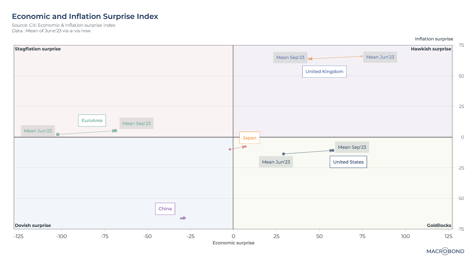Click the Stagflation surprise quadrant label
The width and height of the screenshot is (476, 267).
(x=38, y=49)
